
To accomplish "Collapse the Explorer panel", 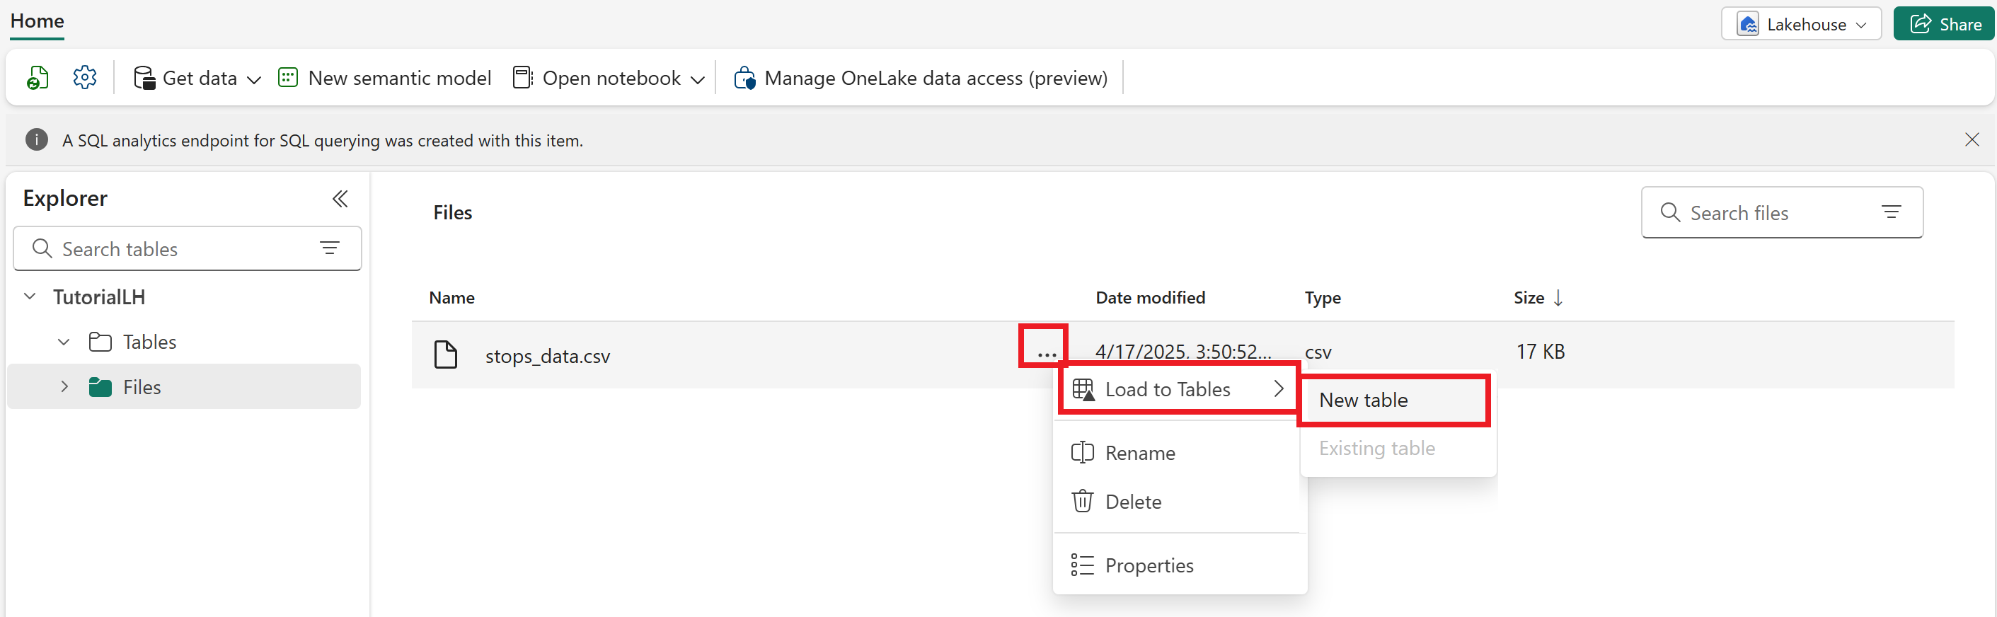I will tap(340, 200).
